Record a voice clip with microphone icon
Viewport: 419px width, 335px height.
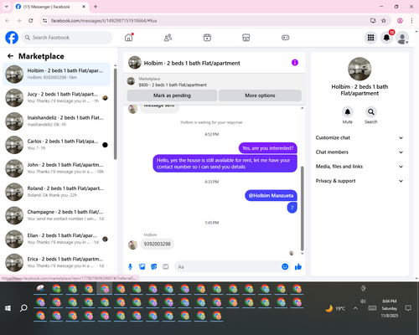[130, 266]
